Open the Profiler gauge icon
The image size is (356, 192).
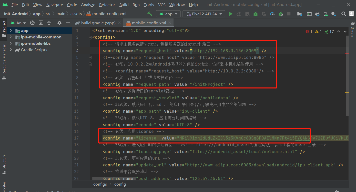pos(272,14)
